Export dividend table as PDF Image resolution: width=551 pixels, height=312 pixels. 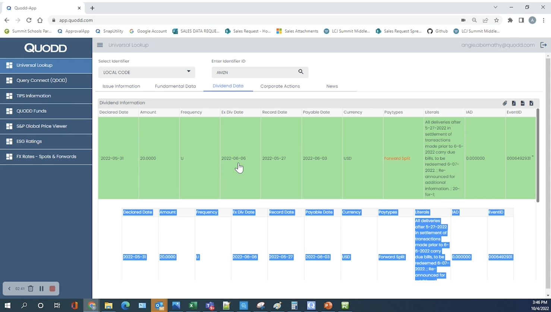pos(514,103)
